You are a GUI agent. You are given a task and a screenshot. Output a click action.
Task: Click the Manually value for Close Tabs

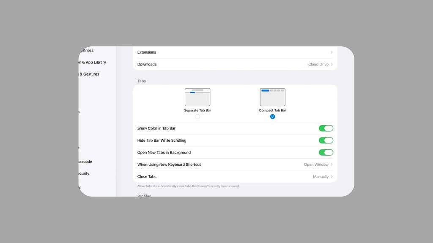pos(321,177)
